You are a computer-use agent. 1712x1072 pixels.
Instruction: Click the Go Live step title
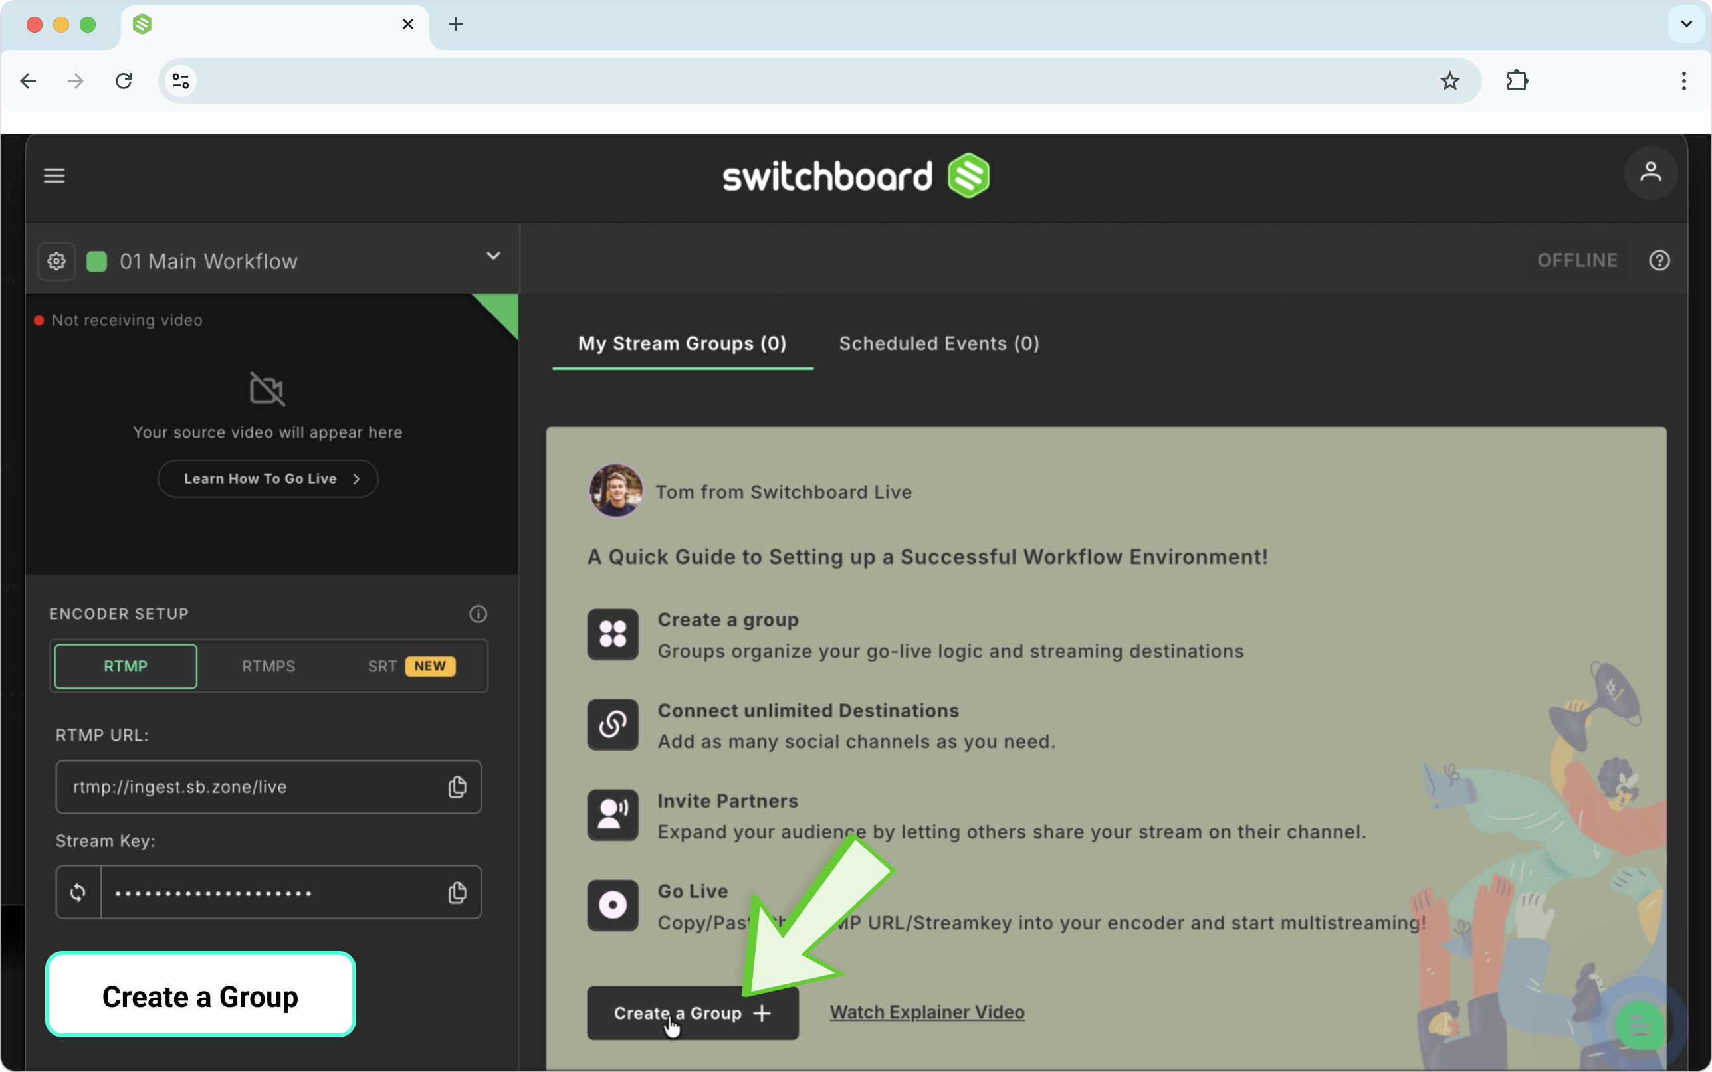tap(693, 891)
